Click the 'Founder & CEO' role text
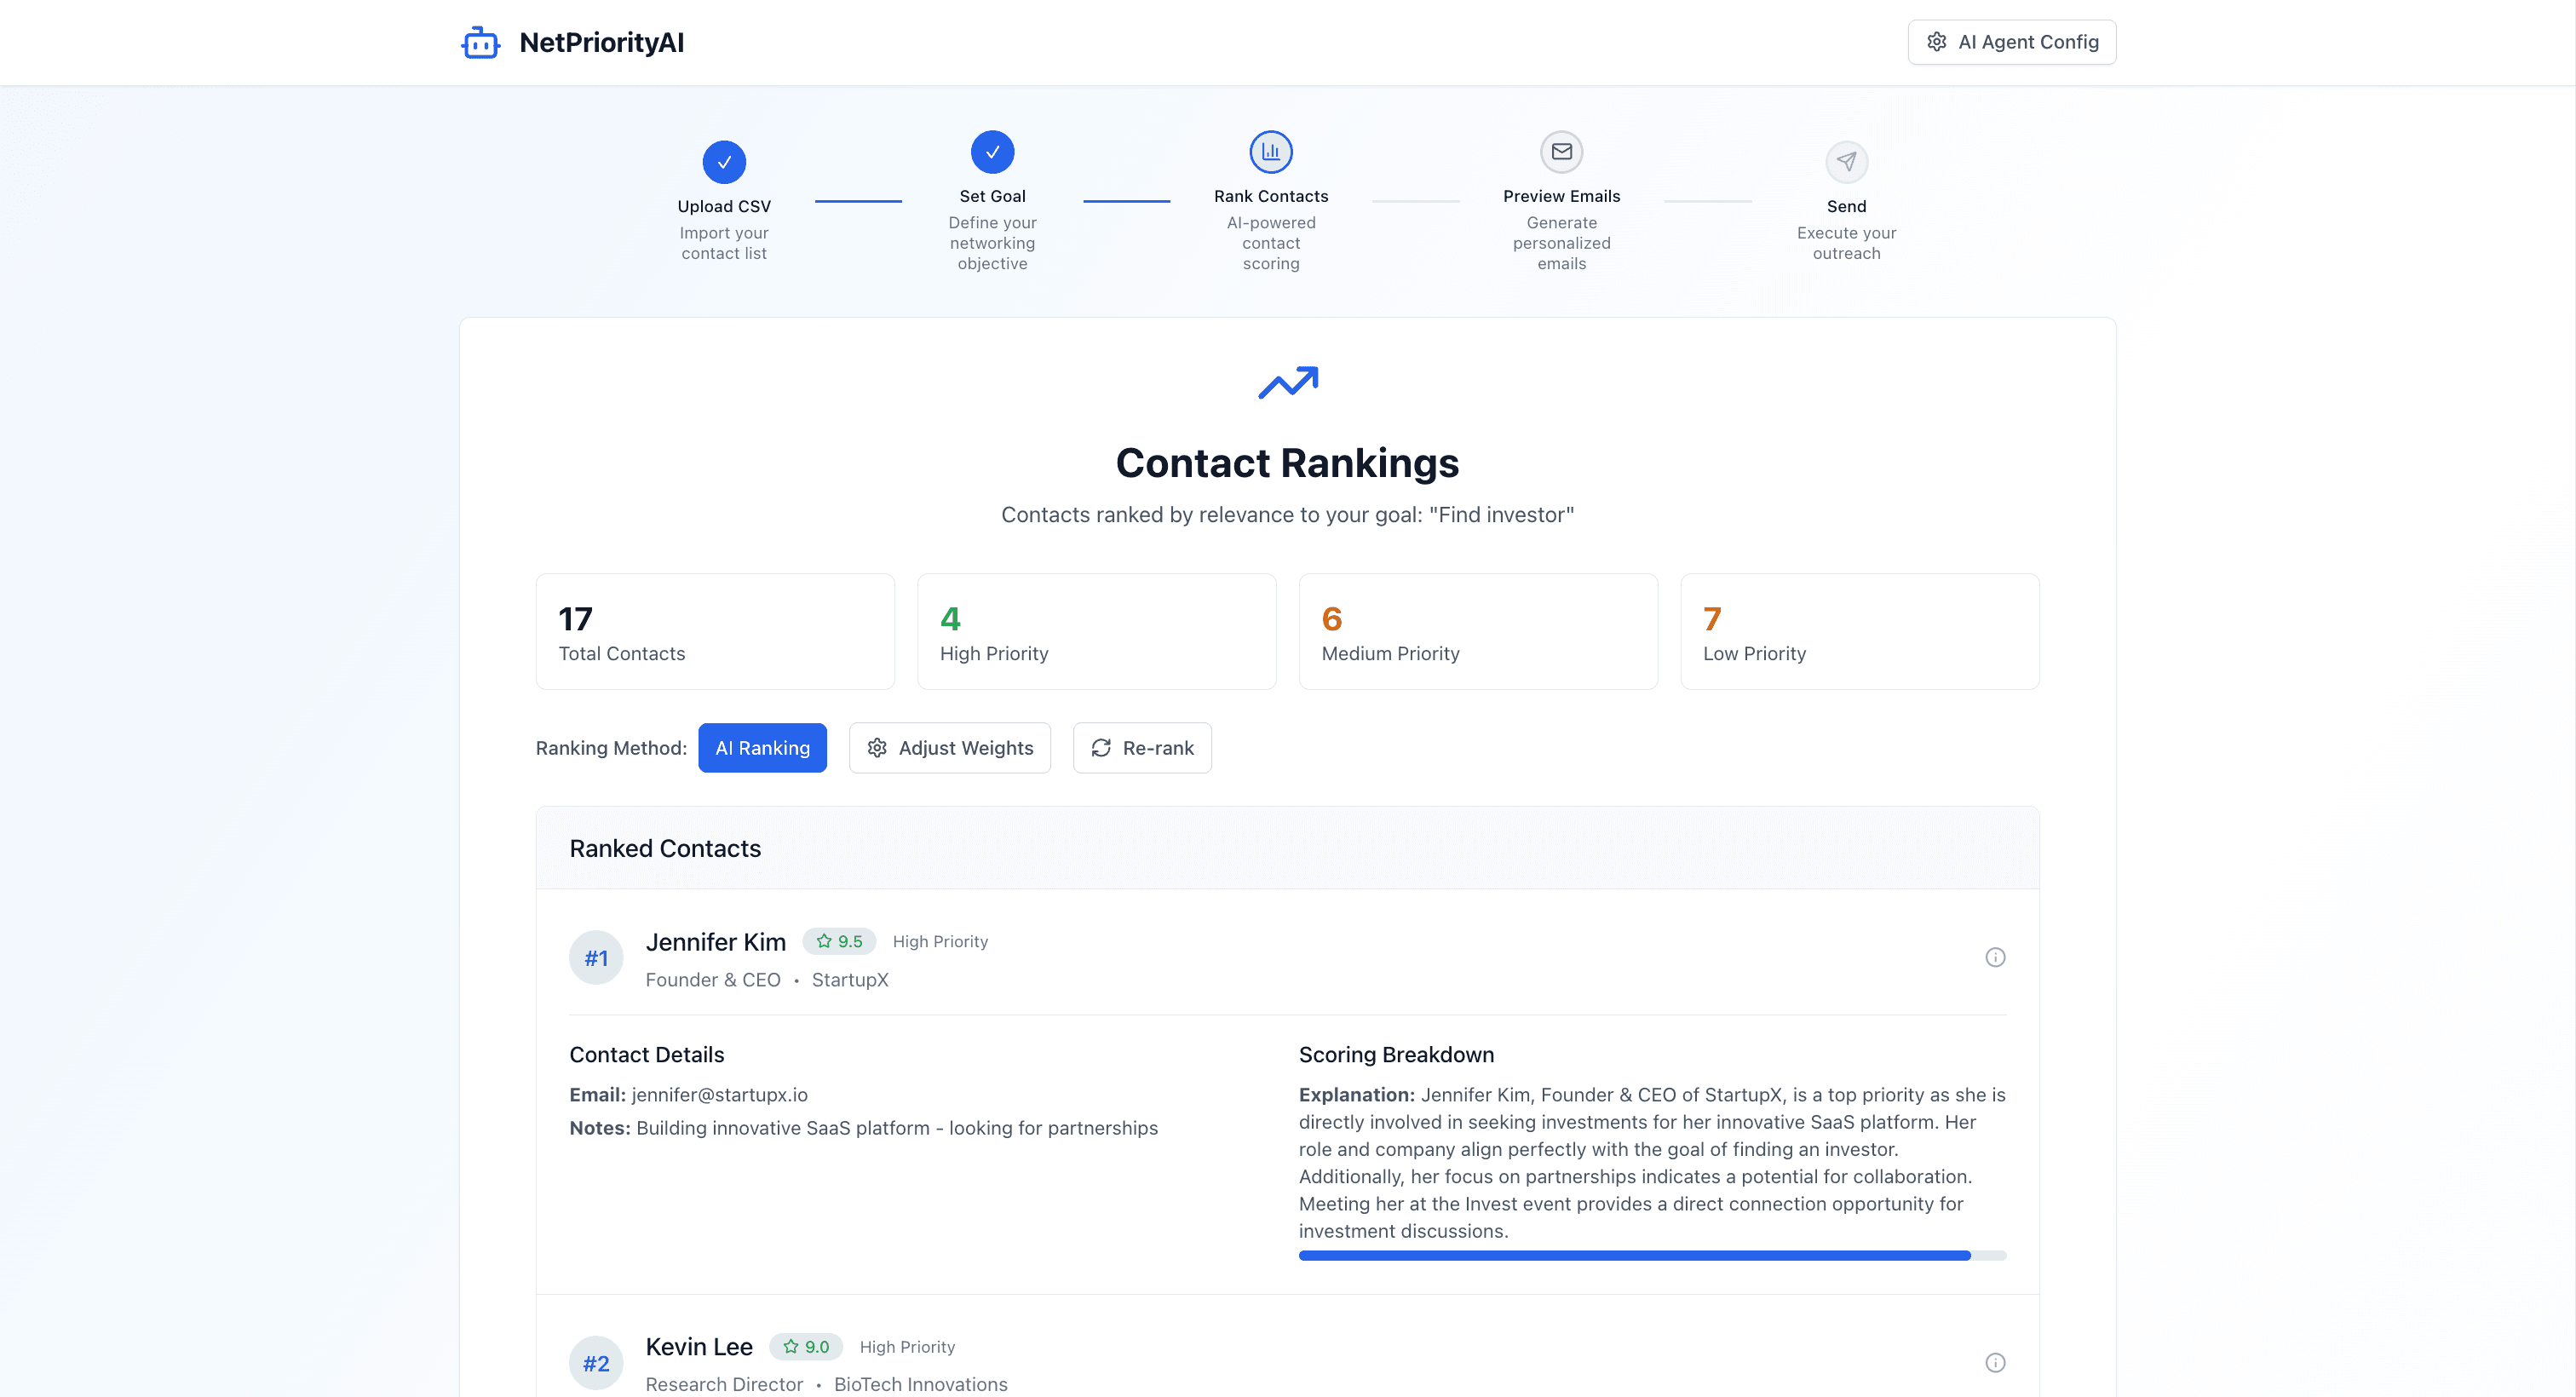The width and height of the screenshot is (2576, 1397). [x=713, y=980]
